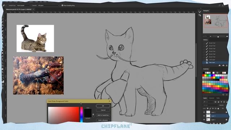Screen dimensions: 231x130
Task: Lock all on selected layer
Action: tap(218, 108)
